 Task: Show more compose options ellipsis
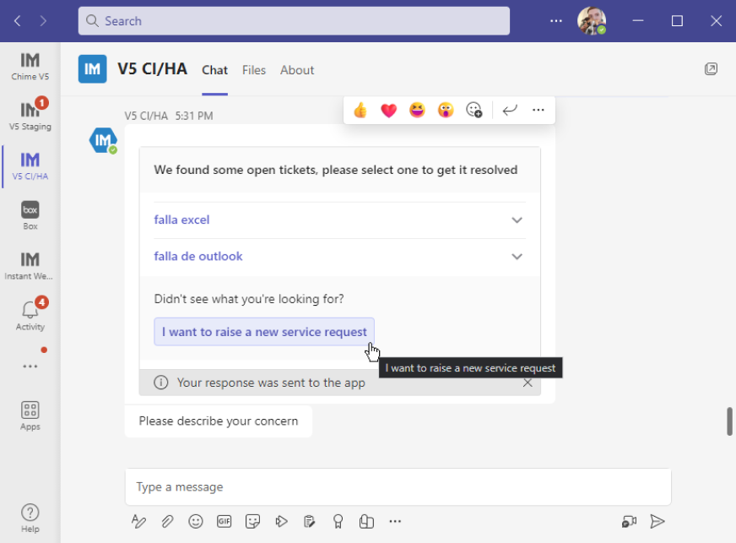(x=395, y=521)
